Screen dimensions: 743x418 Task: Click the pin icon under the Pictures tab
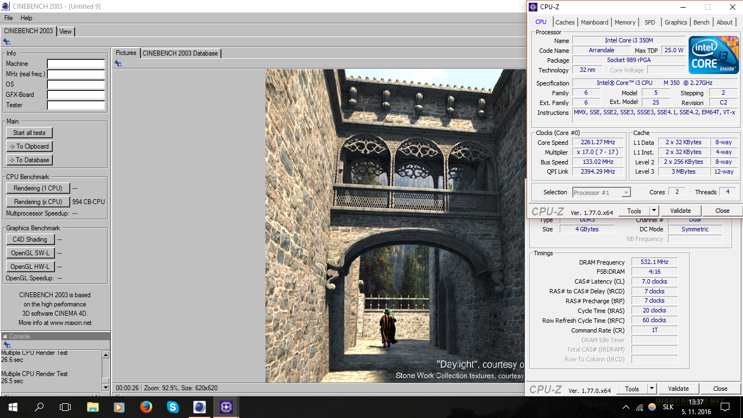click(x=118, y=64)
